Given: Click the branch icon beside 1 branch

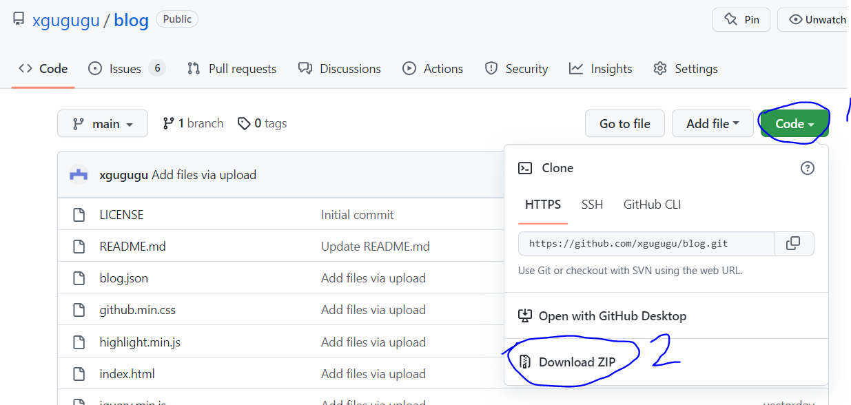Looking at the screenshot, I should click(168, 123).
